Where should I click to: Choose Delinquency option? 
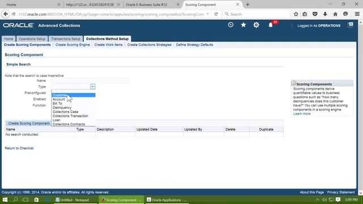click(x=73, y=108)
